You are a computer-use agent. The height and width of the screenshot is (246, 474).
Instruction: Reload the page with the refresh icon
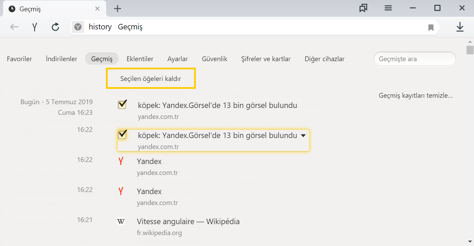[55, 27]
